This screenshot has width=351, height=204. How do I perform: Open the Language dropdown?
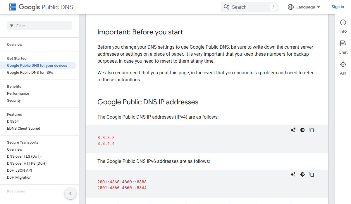pyautogui.click(x=304, y=7)
